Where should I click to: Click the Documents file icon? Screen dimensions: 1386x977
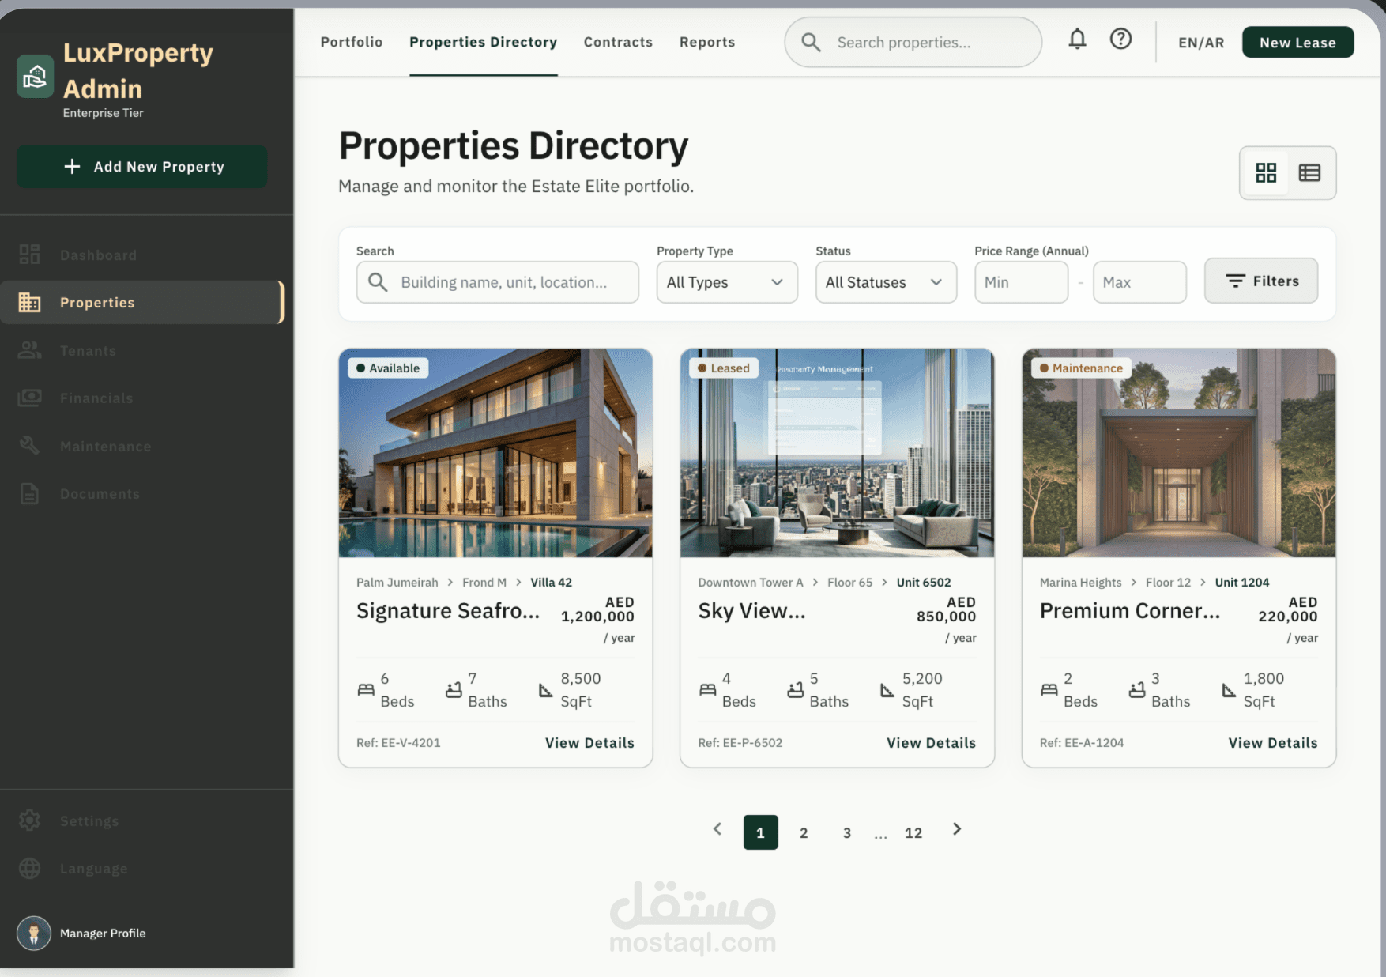click(30, 493)
